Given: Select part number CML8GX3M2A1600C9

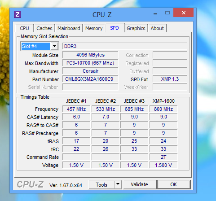Looking at the screenshot, I should click(90, 79).
